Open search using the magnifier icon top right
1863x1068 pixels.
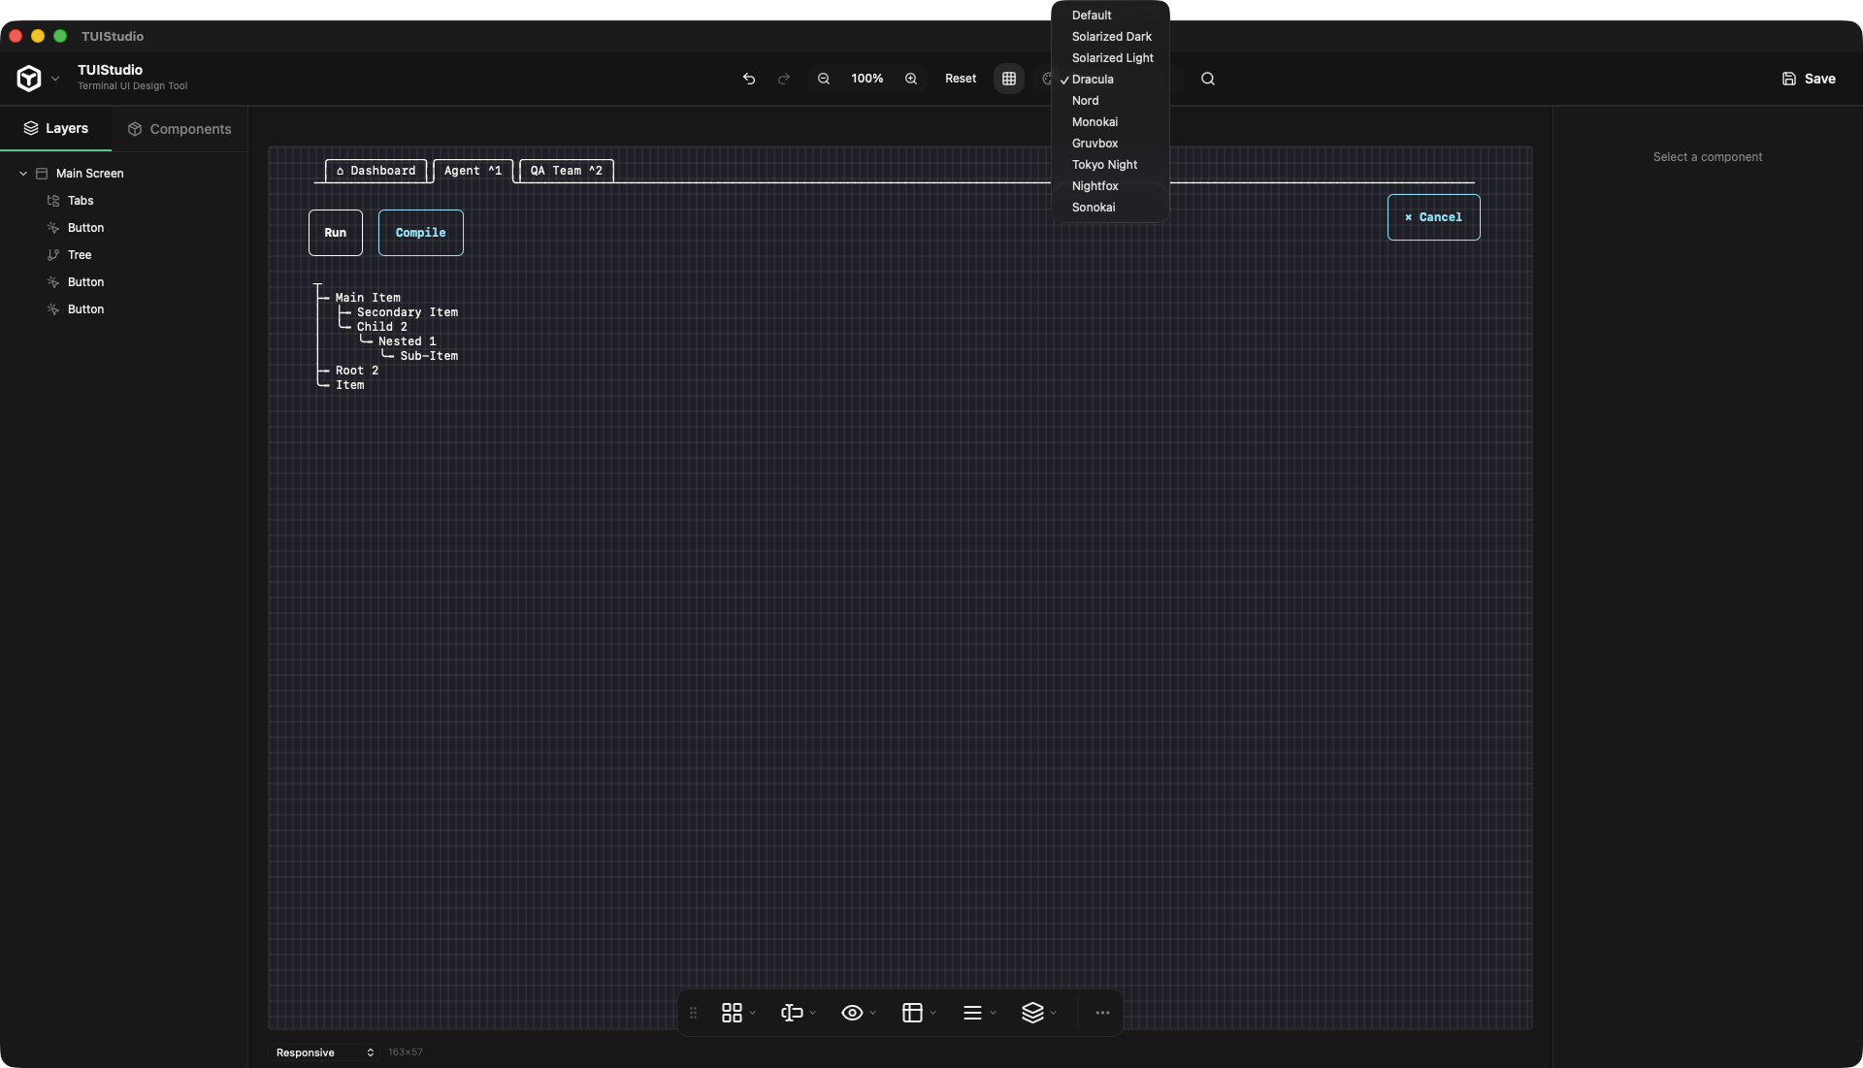coord(1208,79)
